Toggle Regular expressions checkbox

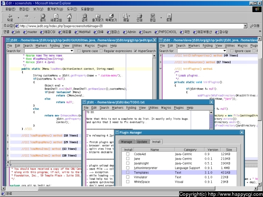[x=101, y=51]
